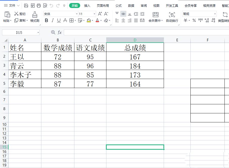Copy selection with 复制
The width and height of the screenshot is (229, 168).
tap(20, 20)
